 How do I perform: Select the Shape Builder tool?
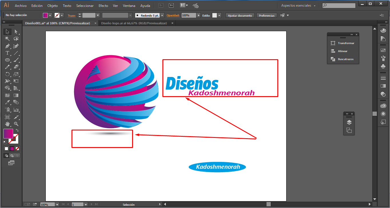(x=7, y=88)
